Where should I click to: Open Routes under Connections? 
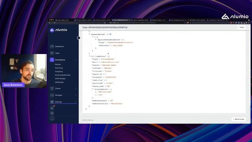click(58, 64)
